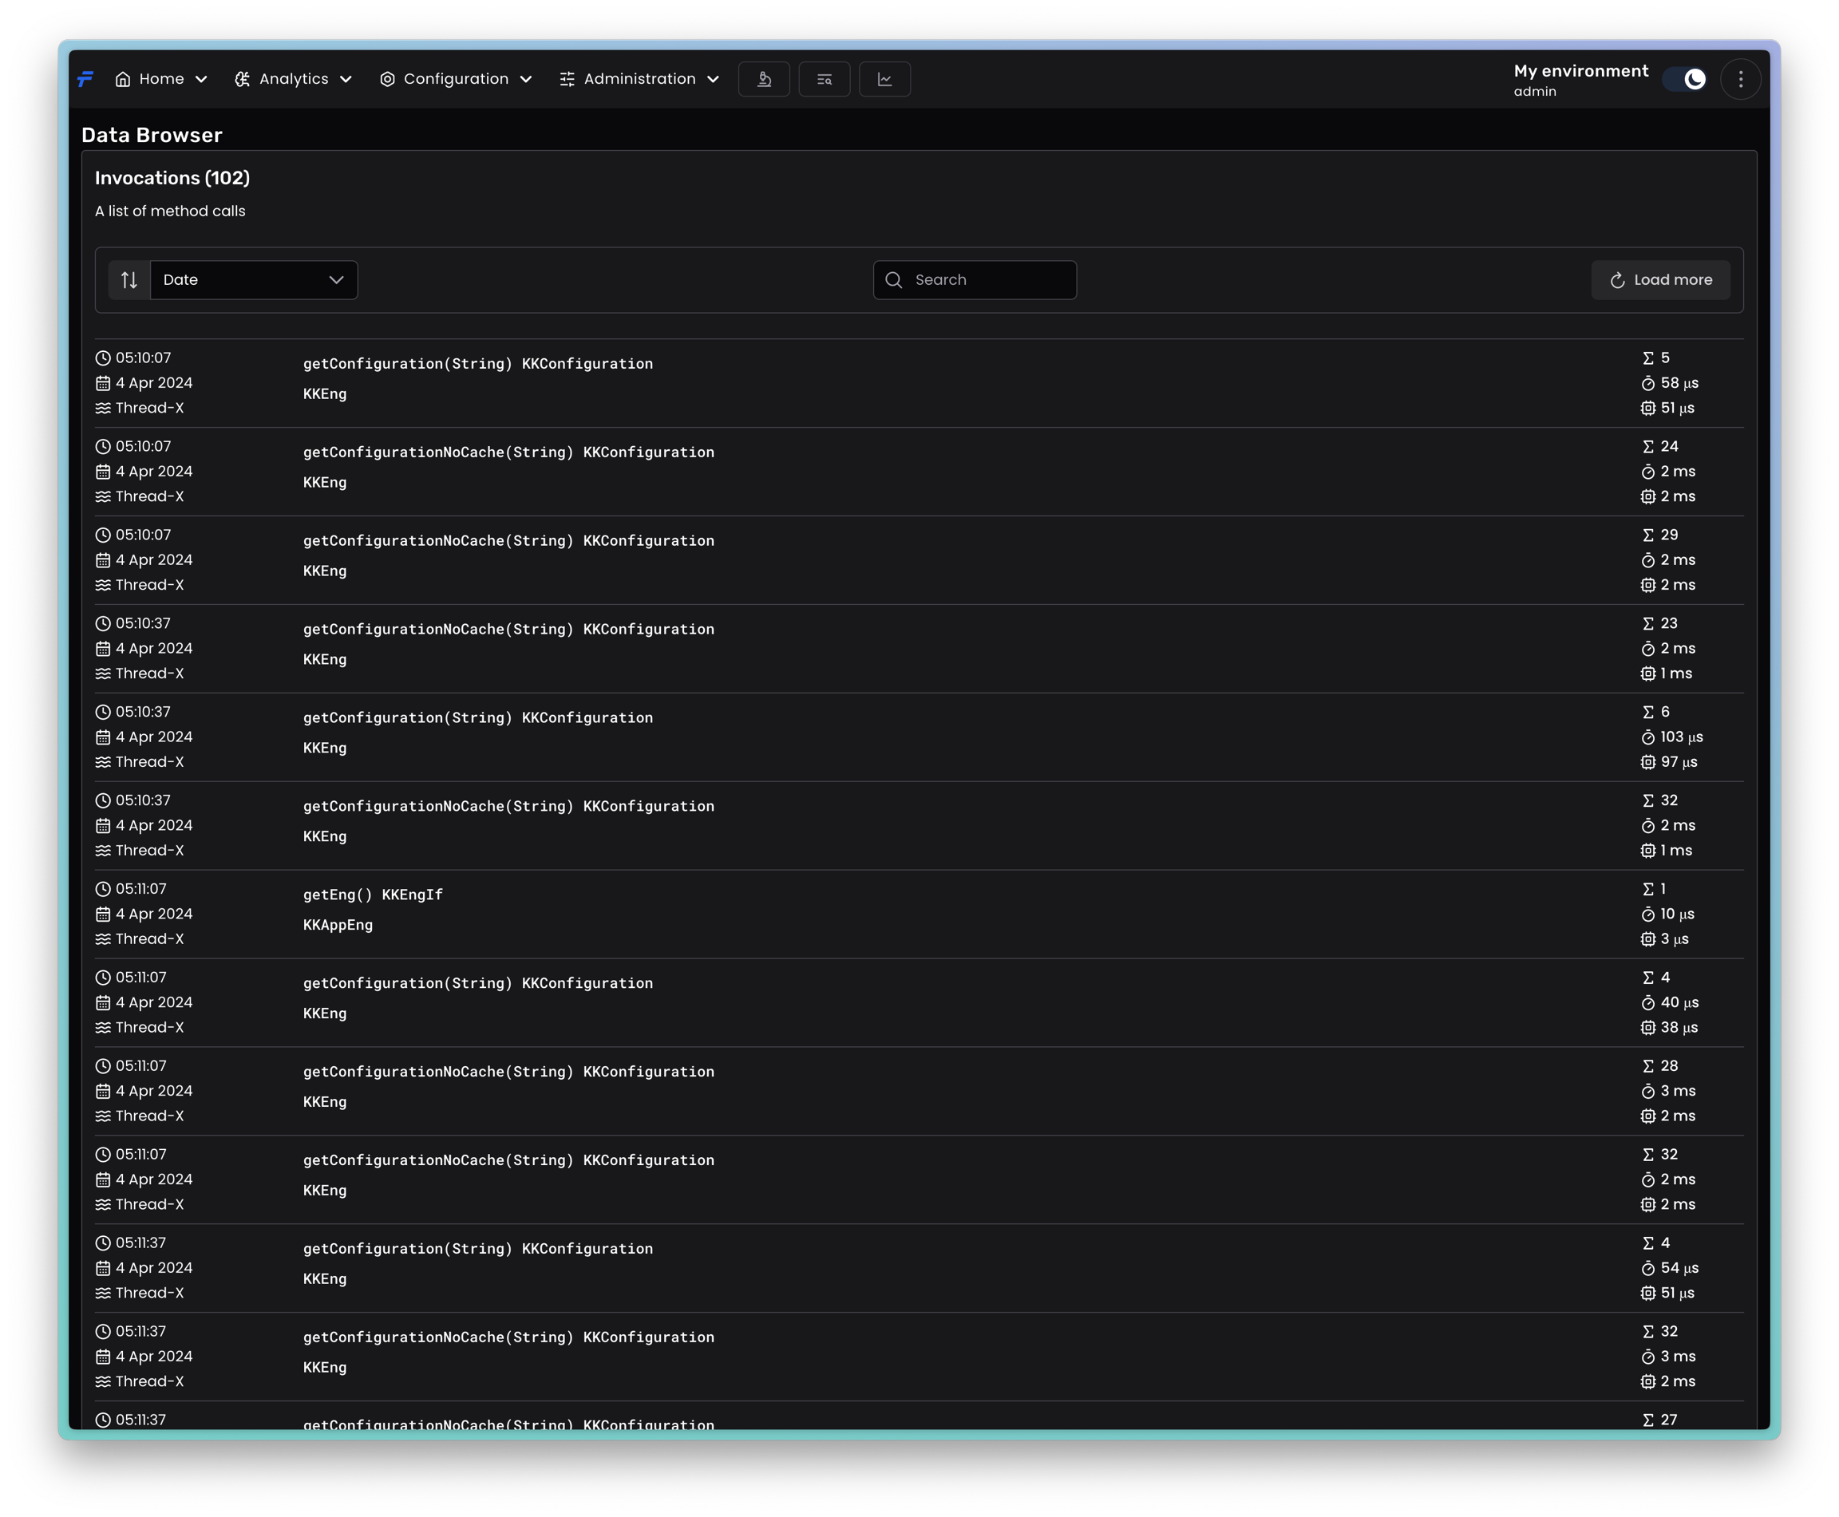Click the microscope icon button in navbar

(764, 80)
